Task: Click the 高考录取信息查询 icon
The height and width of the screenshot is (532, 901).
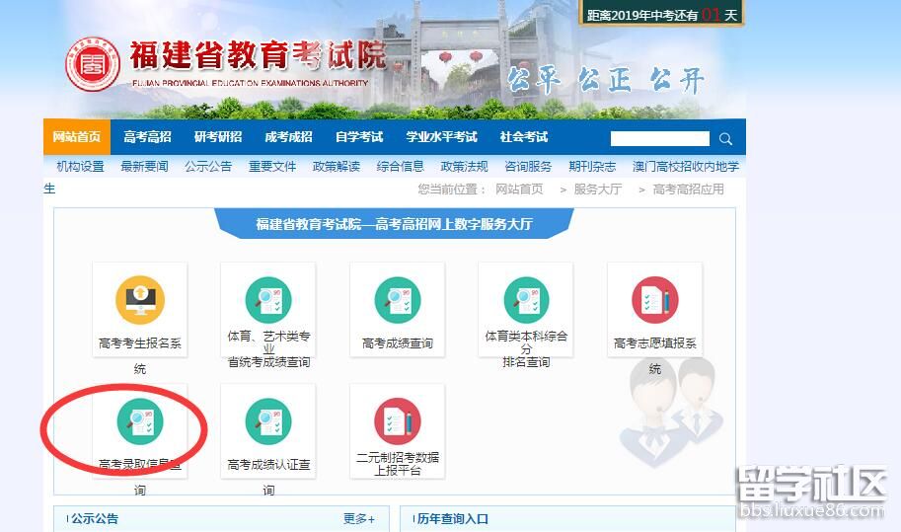Action: 140,421
